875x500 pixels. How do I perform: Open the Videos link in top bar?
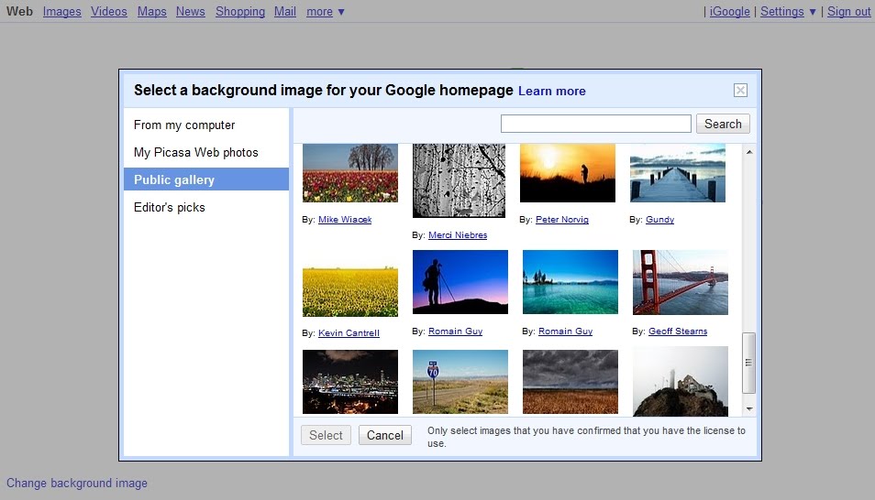tap(109, 11)
